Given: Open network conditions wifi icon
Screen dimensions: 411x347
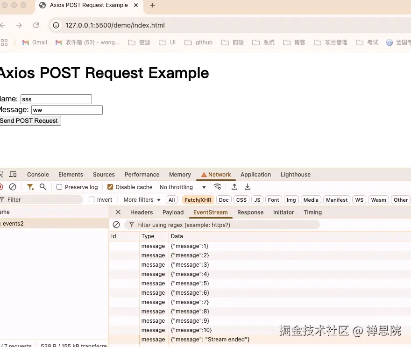Looking at the screenshot, I should [x=217, y=187].
